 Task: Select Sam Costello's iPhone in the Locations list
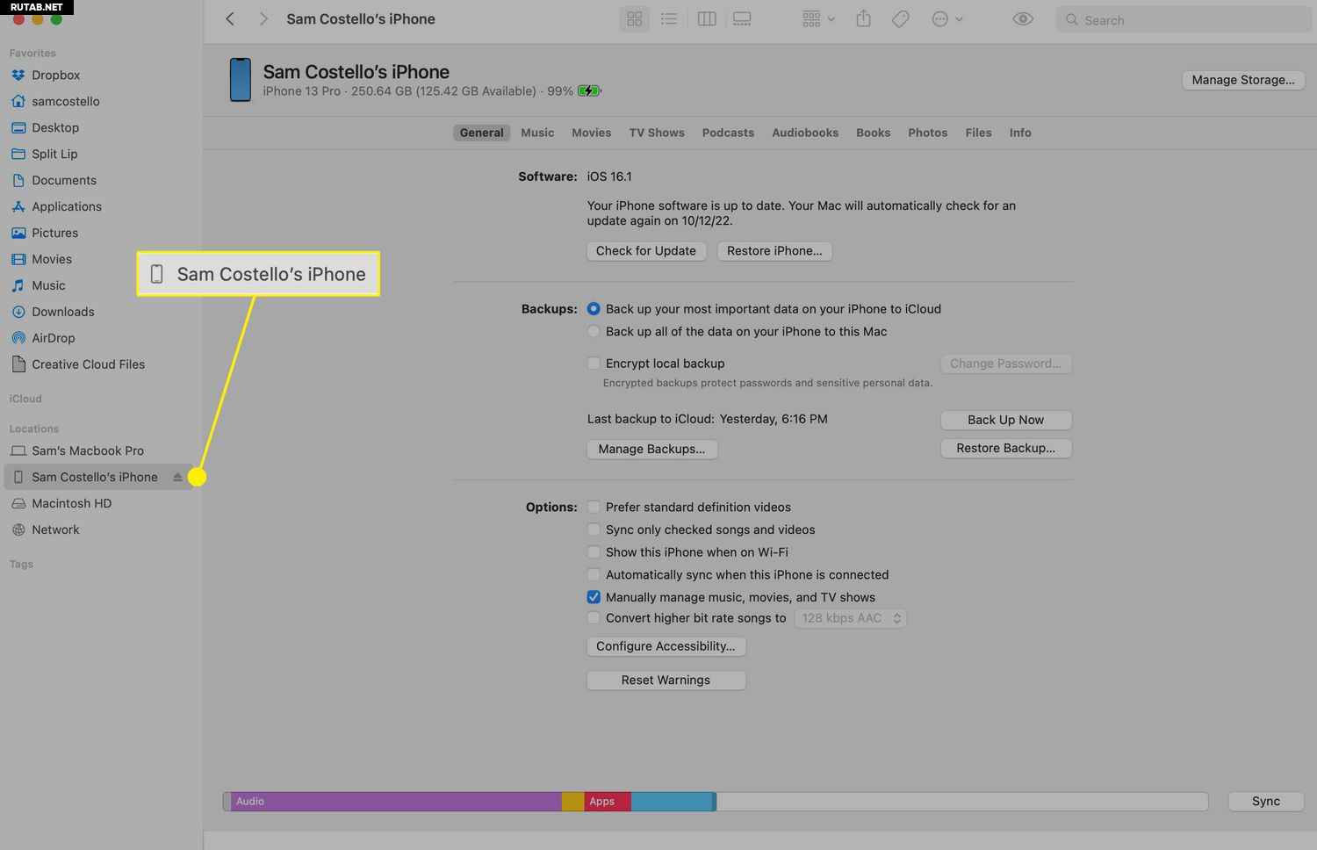click(x=94, y=478)
